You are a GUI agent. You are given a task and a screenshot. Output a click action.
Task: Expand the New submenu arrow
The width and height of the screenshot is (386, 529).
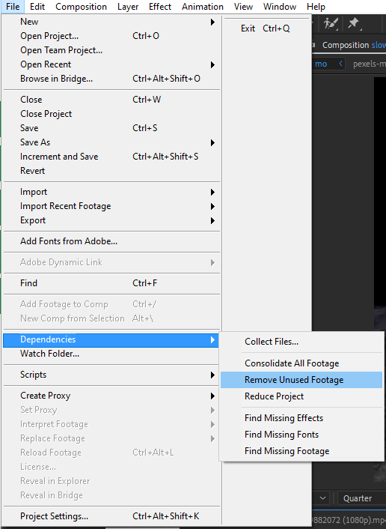212,22
